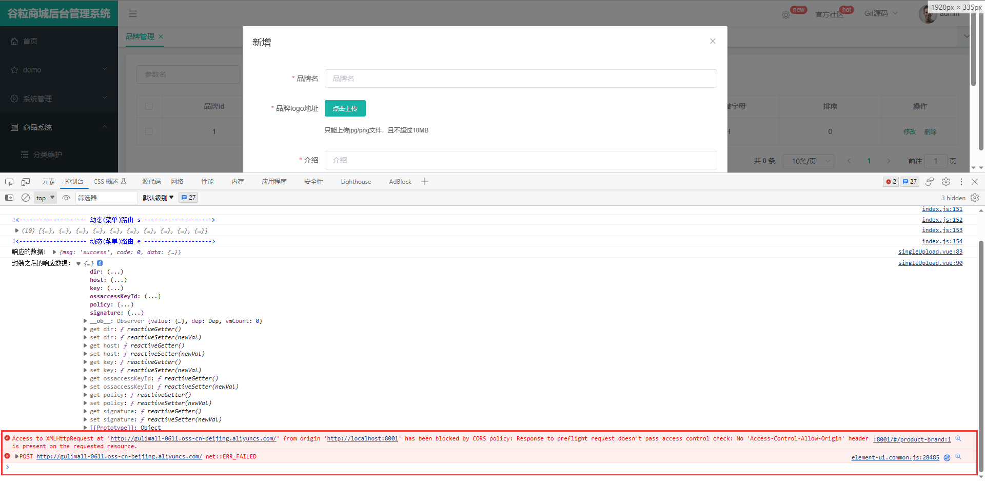The image size is (985, 481).
Task: Click the 品牌名 input field
Action: [520, 79]
